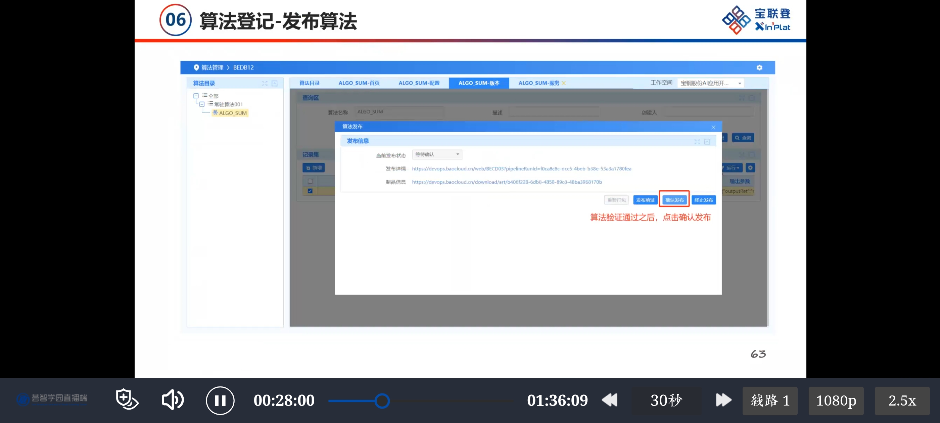
Task: Close the ALGO_SUM-服务 tab with X
Action: (564, 83)
